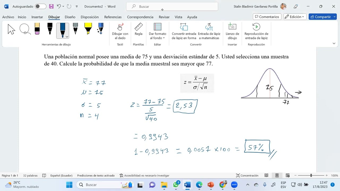Image resolution: width=340 pixels, height=191 pixels.
Task: Switch to Print Layout view icon
Action: tap(277, 176)
